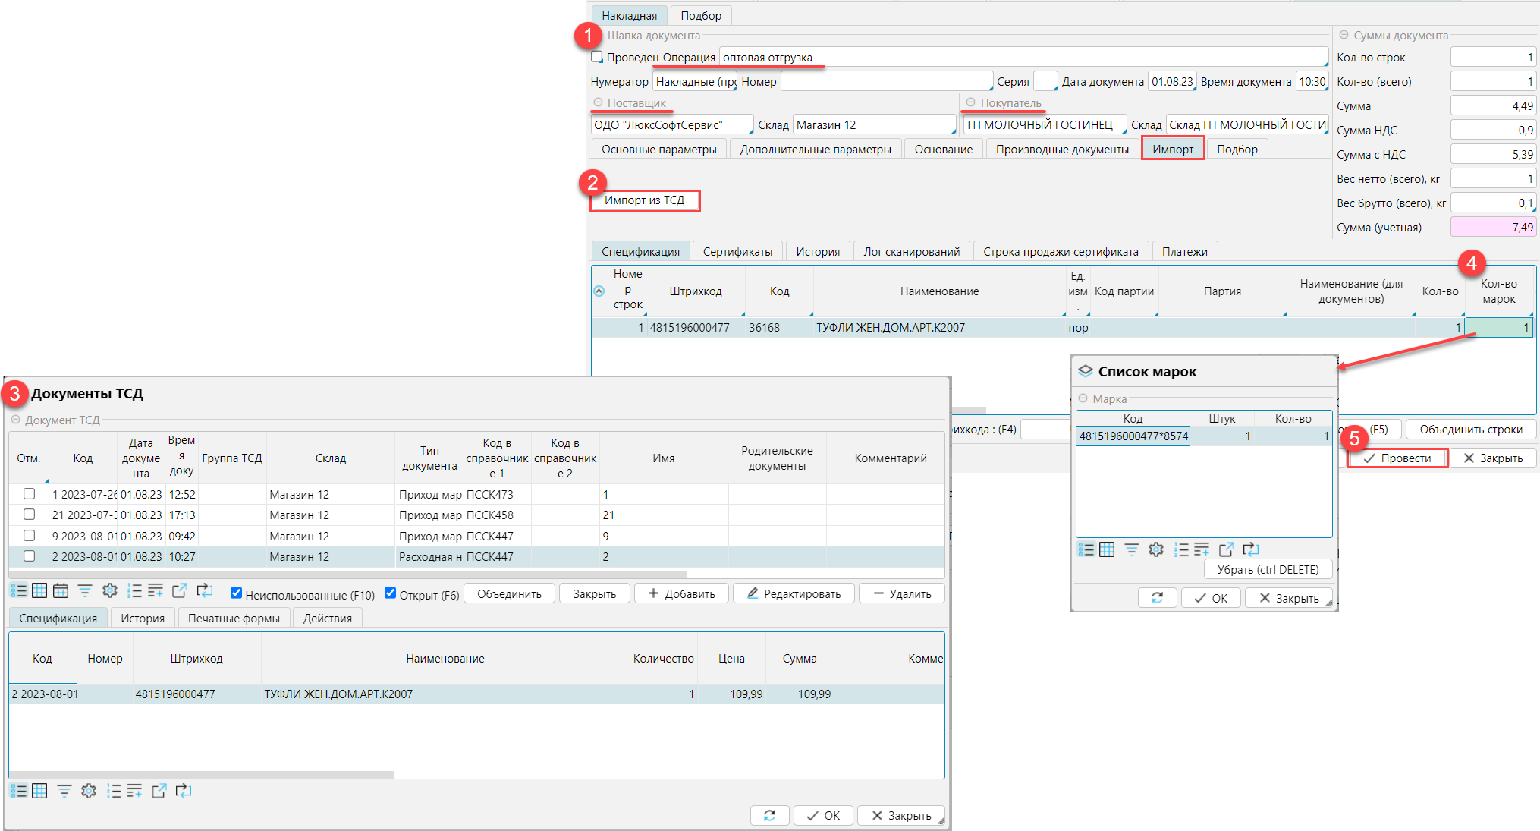Collapse the Суммы документа panel
Image resolution: width=1540 pixels, height=831 pixels.
tap(1344, 36)
